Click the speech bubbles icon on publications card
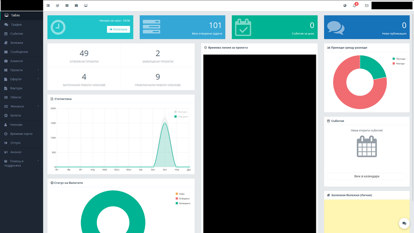The width and height of the screenshot is (414, 233). pyautogui.click(x=336, y=28)
